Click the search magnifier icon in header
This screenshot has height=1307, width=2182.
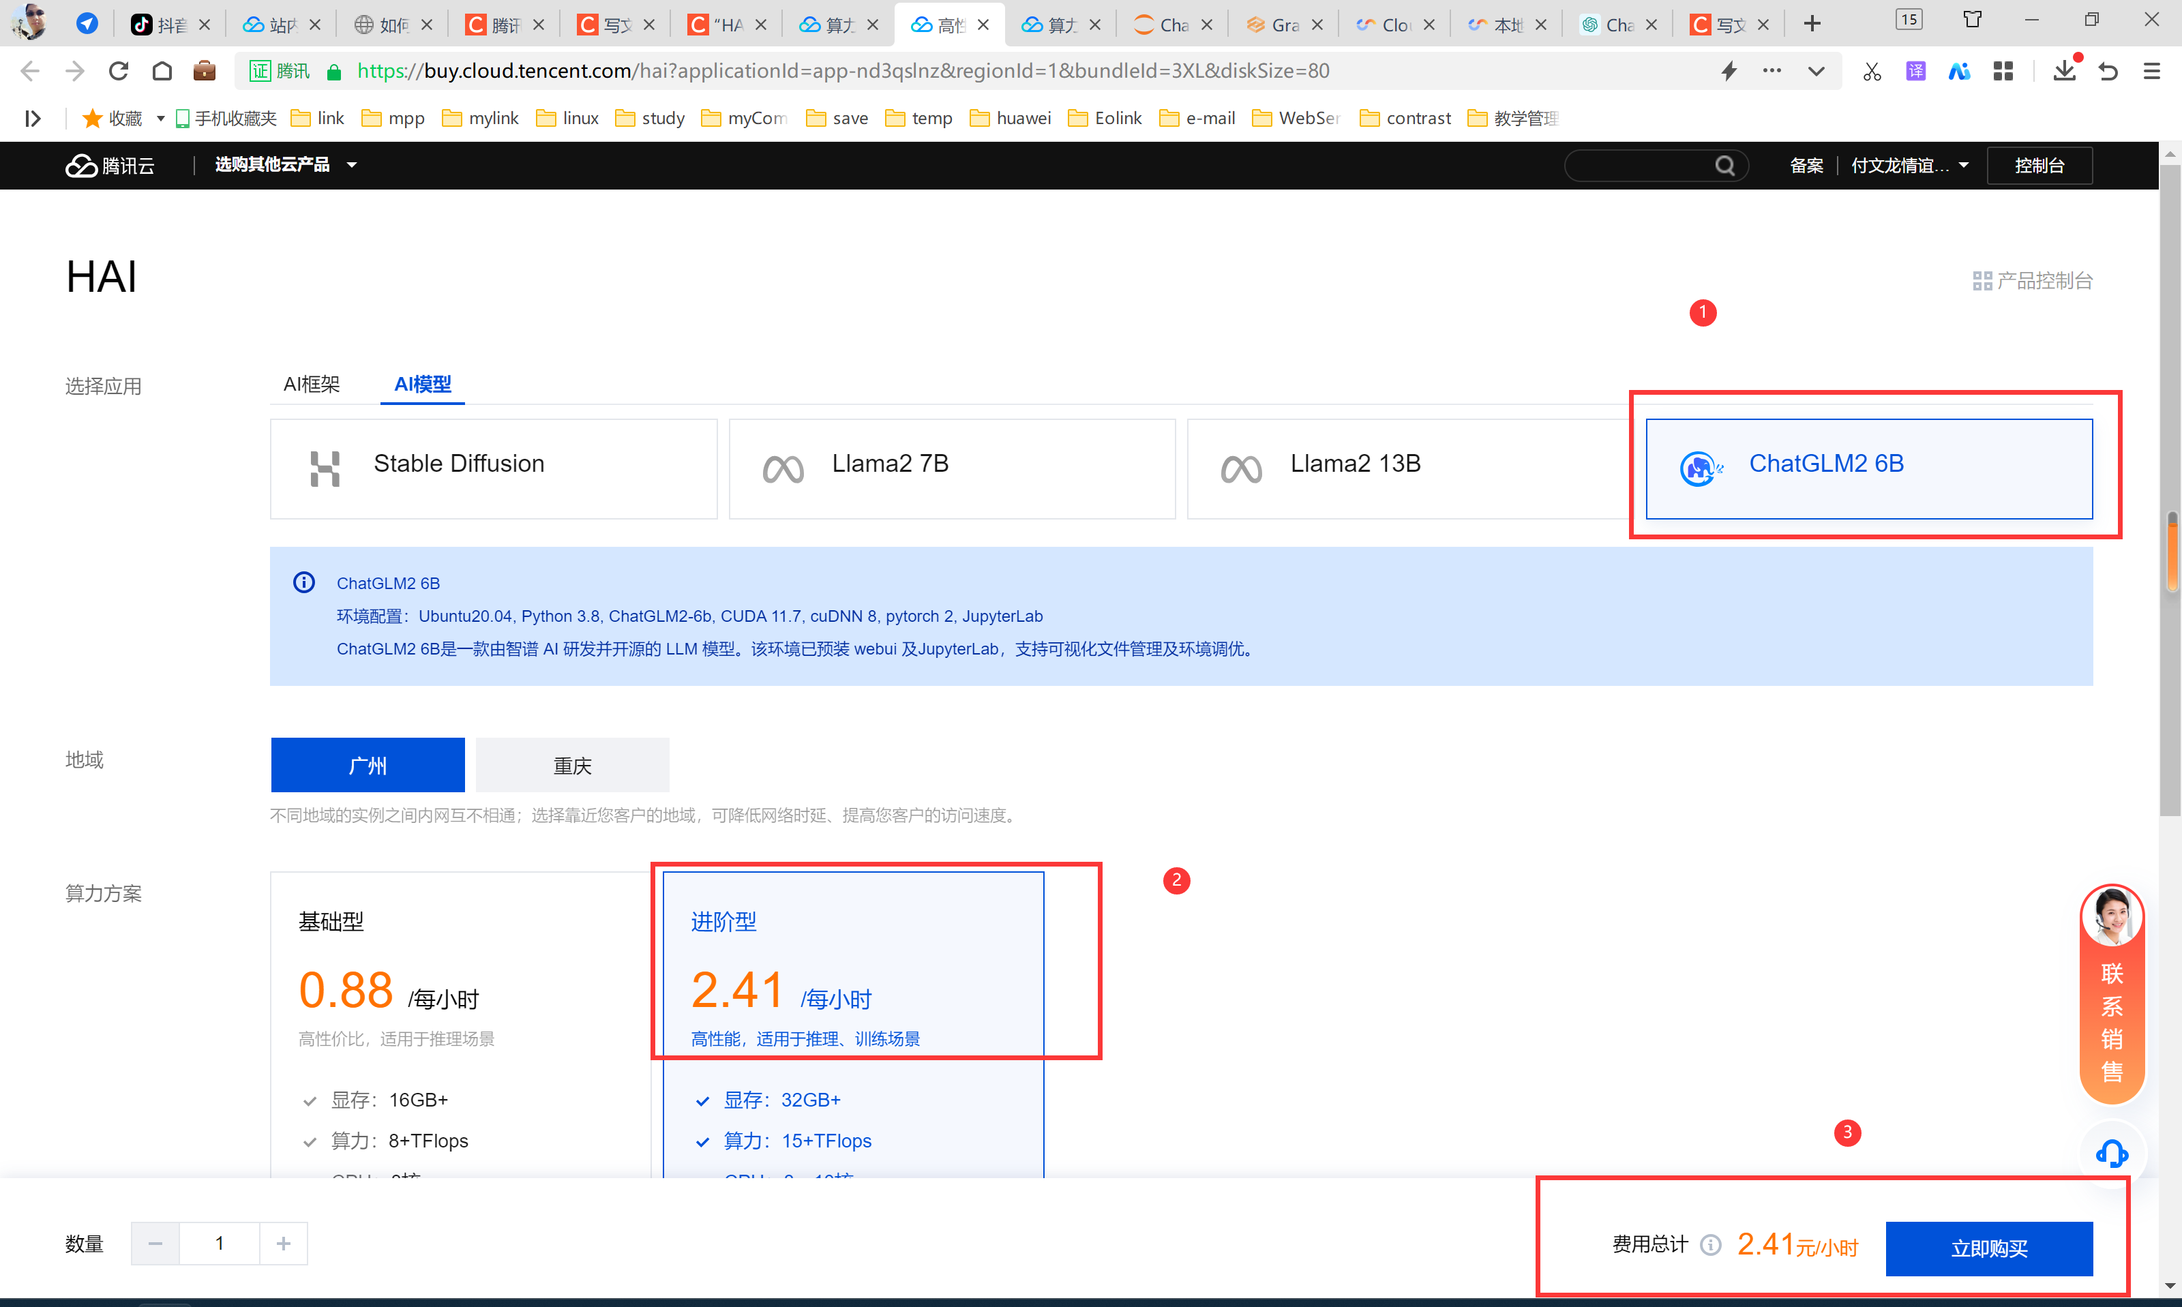(1725, 166)
